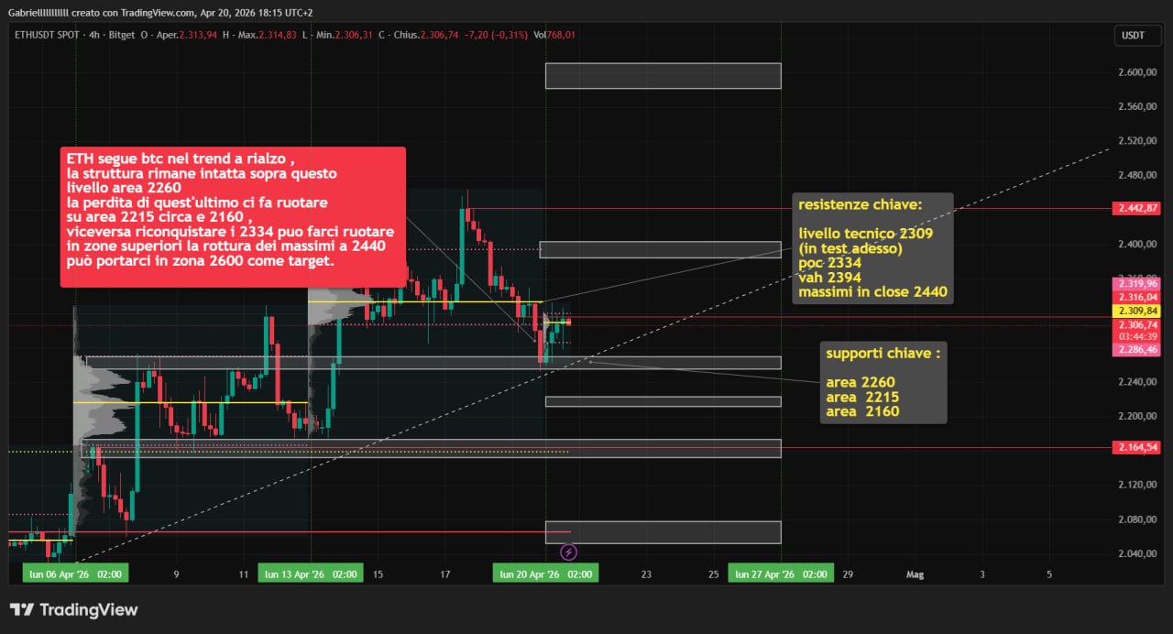The width and height of the screenshot is (1173, 634).
Task: Click the Max. 2.314,83 high value
Action: pyautogui.click(x=268, y=35)
